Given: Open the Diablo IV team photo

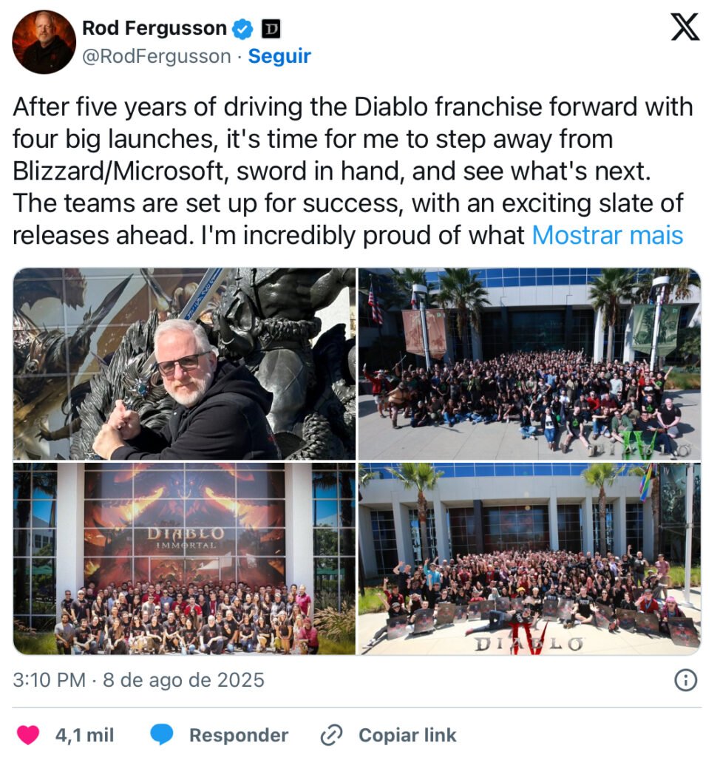Looking at the screenshot, I should (x=529, y=559).
